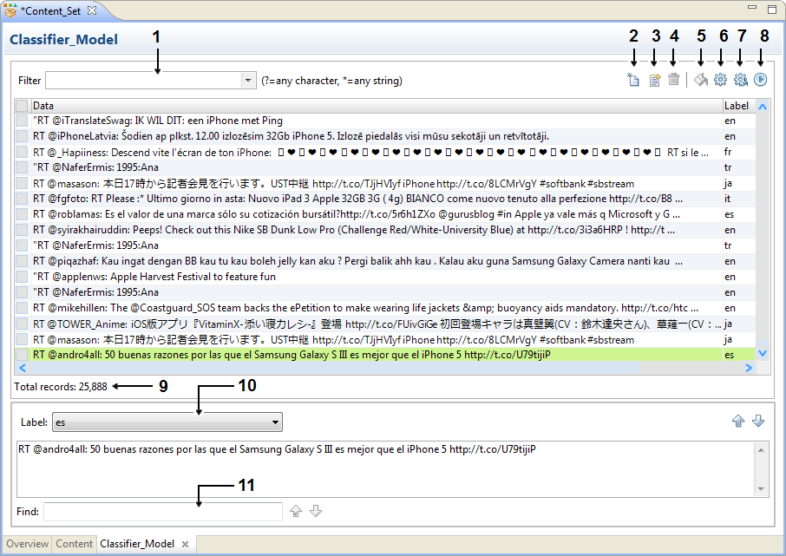The image size is (786, 556).
Task: Click the find previous arrow button
Action: pyautogui.click(x=295, y=511)
